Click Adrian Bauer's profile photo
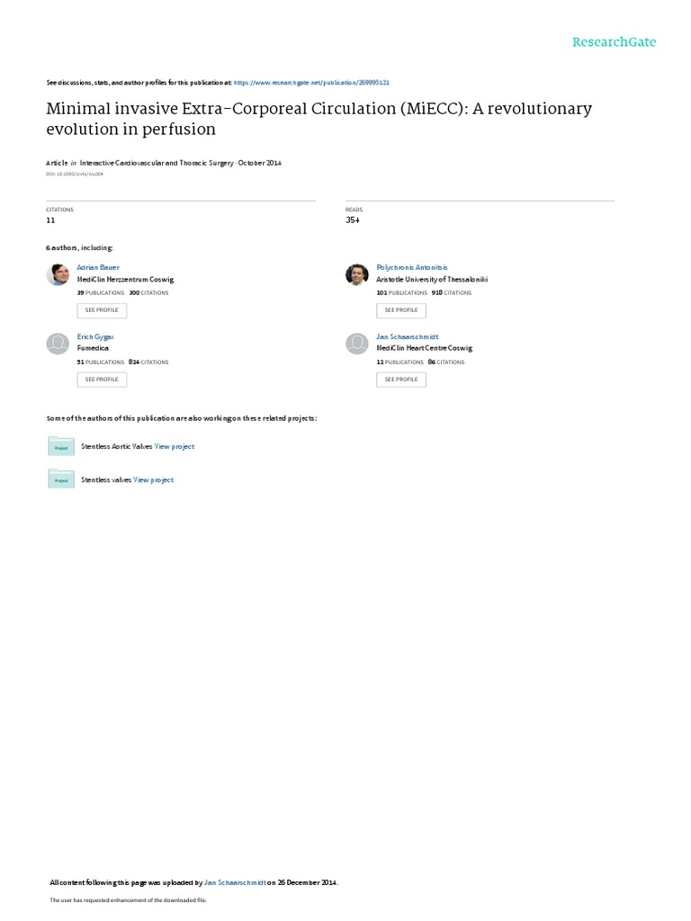 (x=58, y=274)
